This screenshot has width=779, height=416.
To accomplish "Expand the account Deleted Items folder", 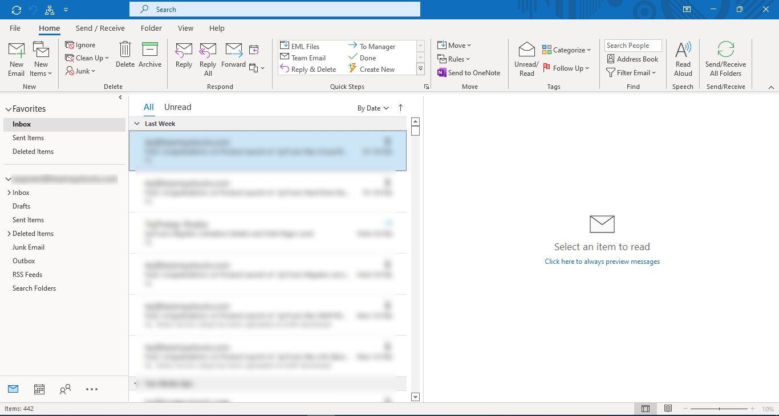I will point(9,234).
